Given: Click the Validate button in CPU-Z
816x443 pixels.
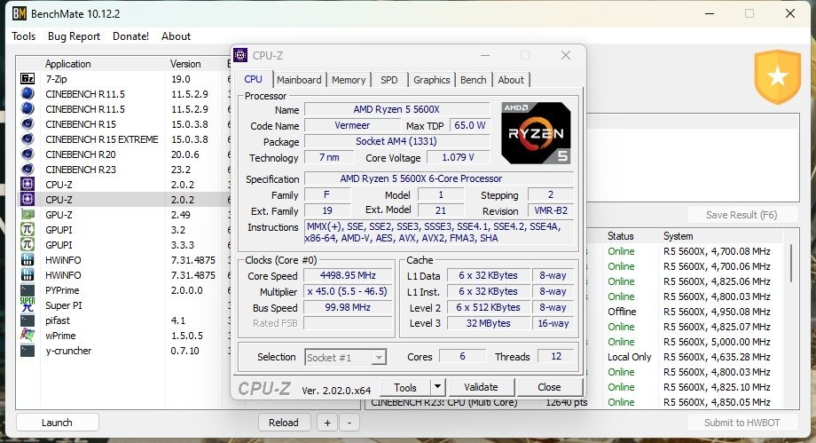Looking at the screenshot, I should pyautogui.click(x=481, y=387).
